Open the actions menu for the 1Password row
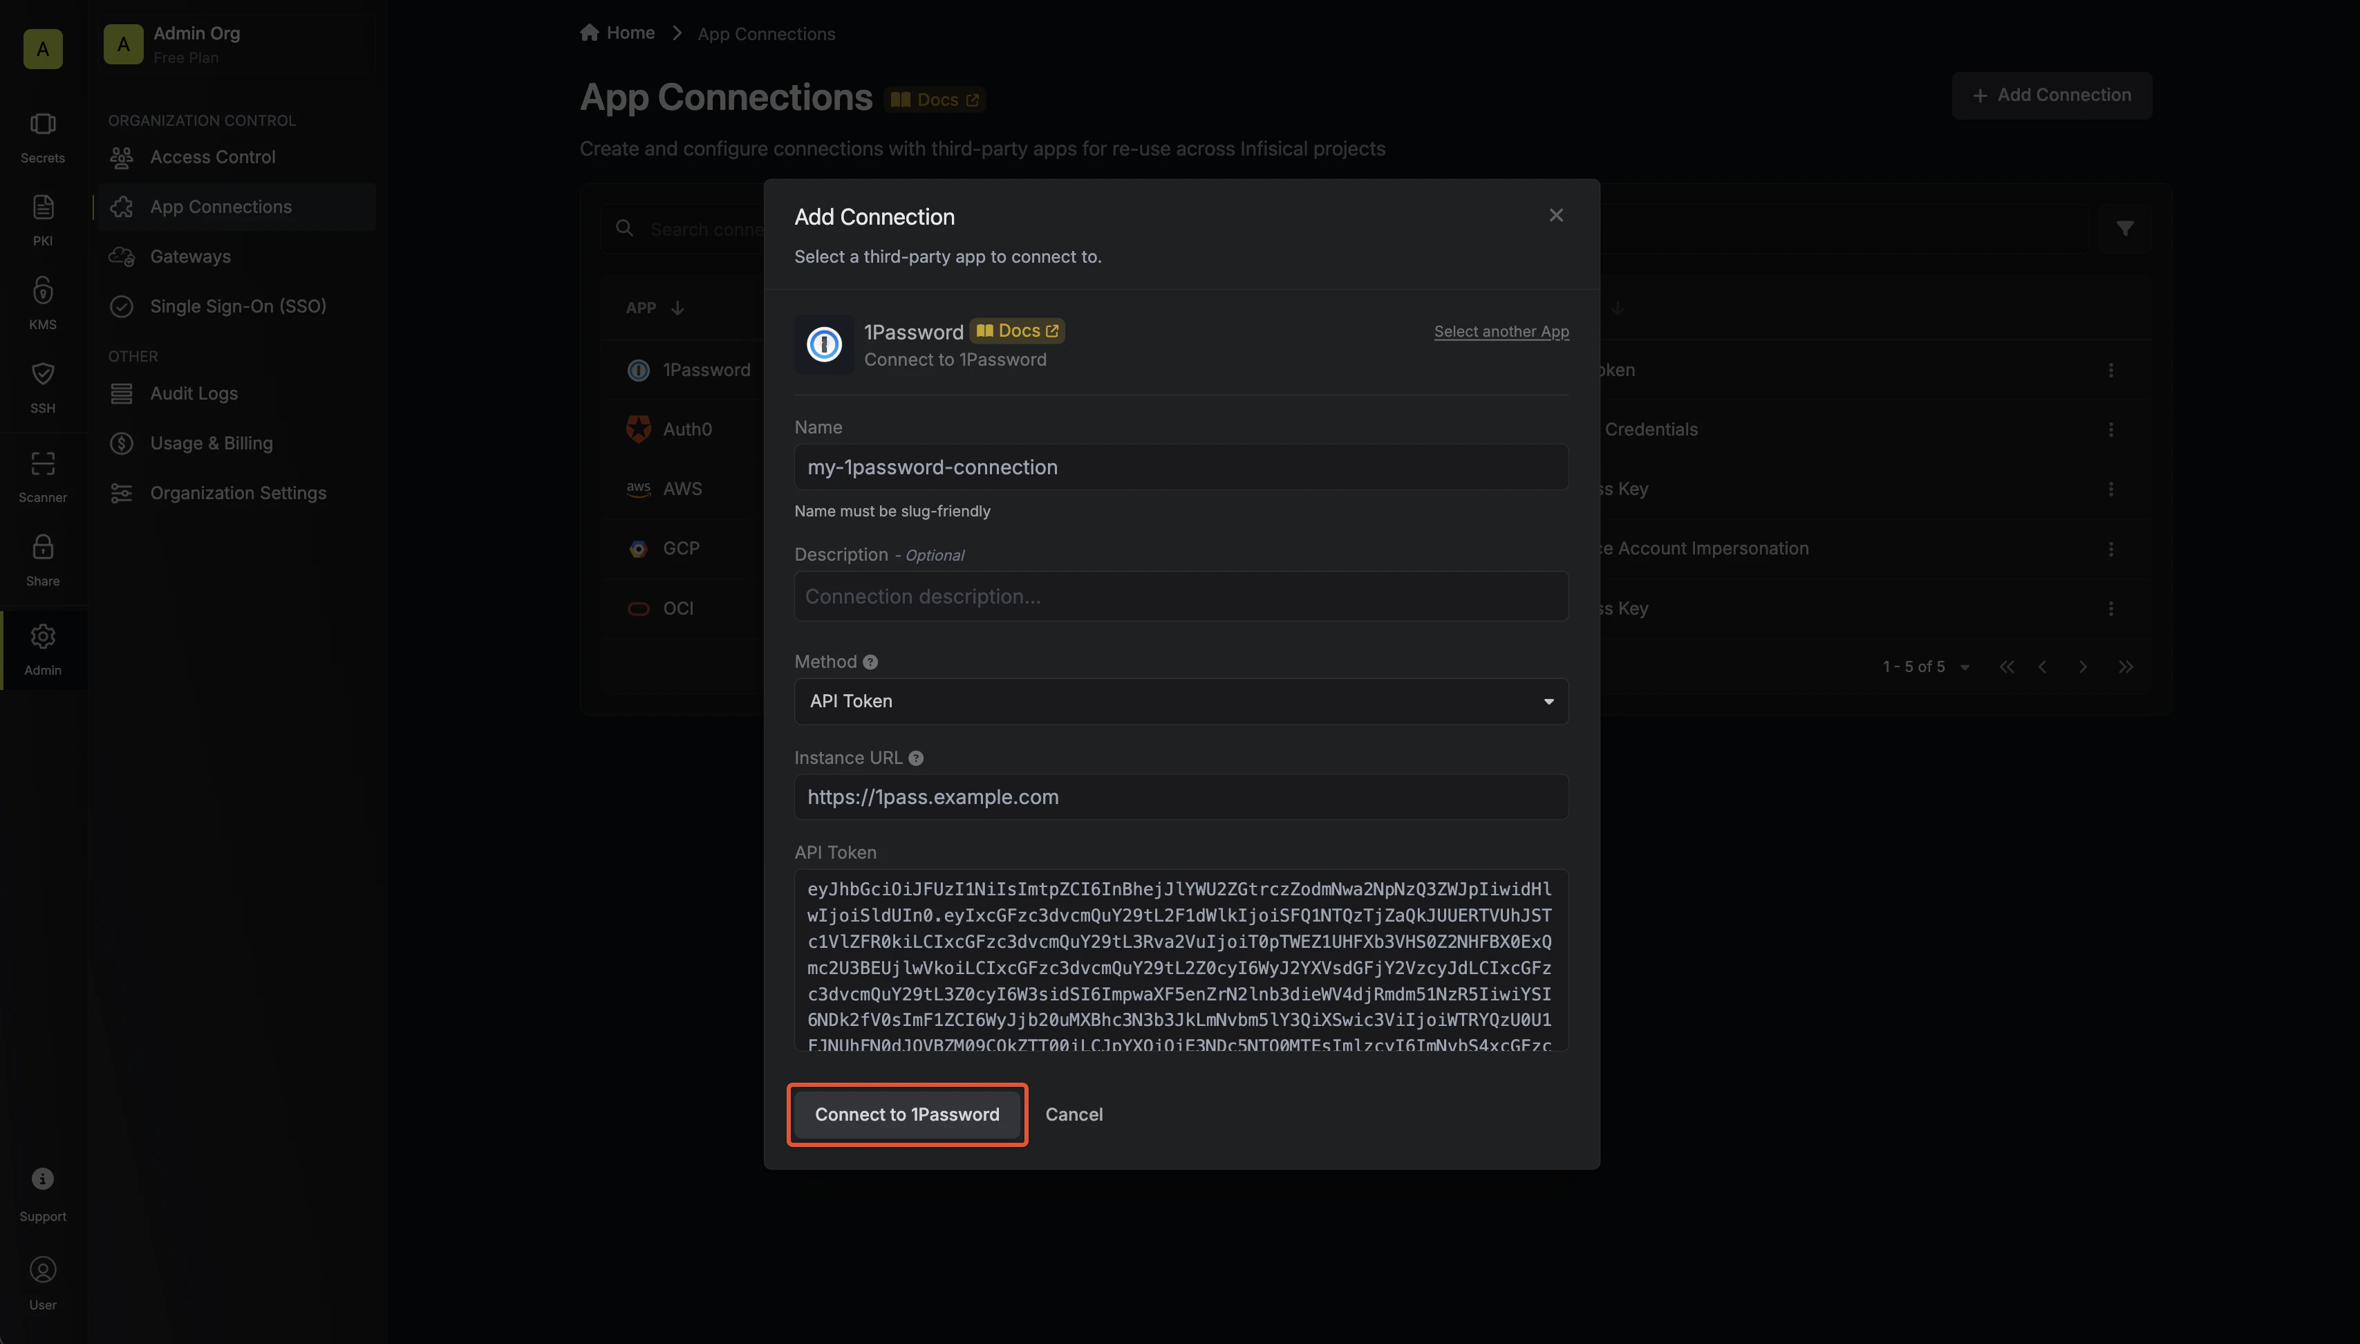Image resolution: width=2360 pixels, height=1344 pixels. (2110, 370)
